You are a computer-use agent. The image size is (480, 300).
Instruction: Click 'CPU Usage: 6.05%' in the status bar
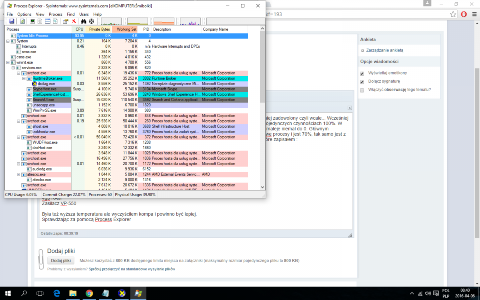coord(21,195)
